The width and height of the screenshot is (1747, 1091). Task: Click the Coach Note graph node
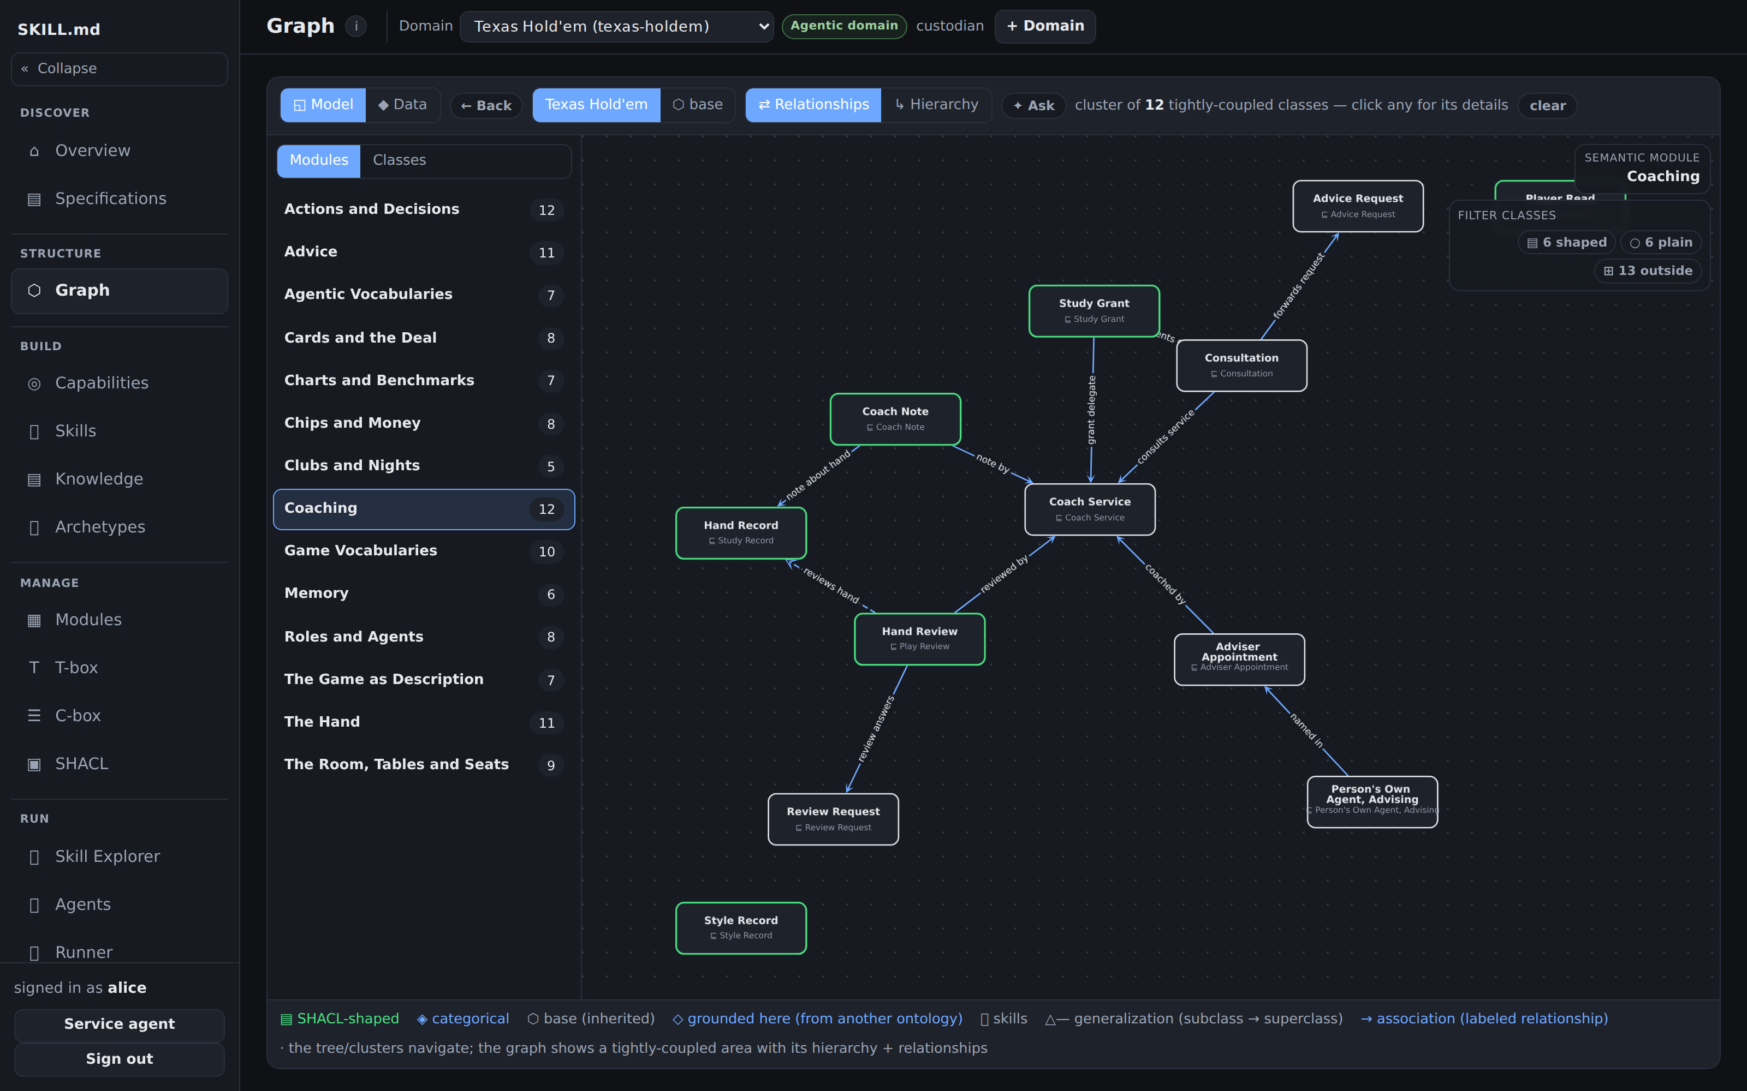click(895, 419)
